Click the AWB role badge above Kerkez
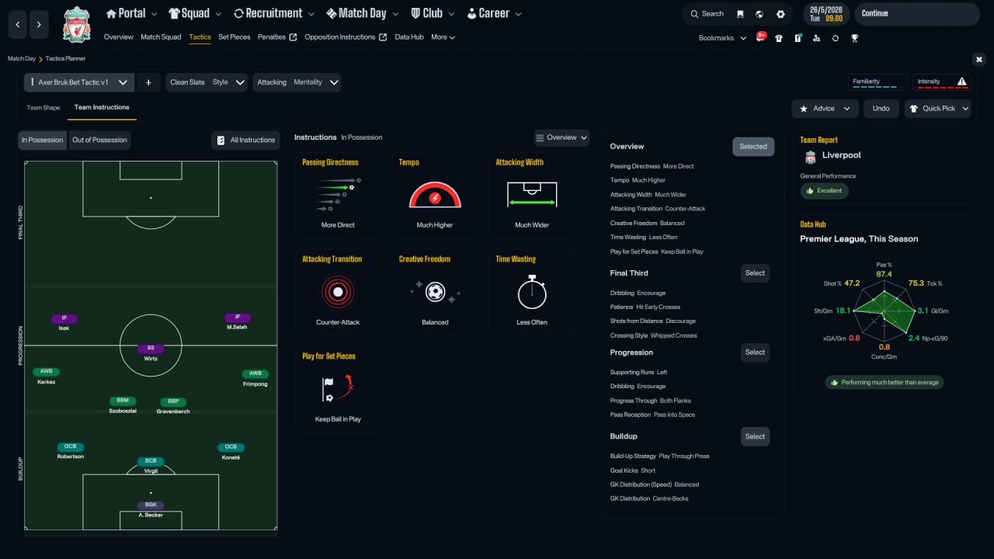The height and width of the screenshot is (559, 994). click(x=47, y=373)
